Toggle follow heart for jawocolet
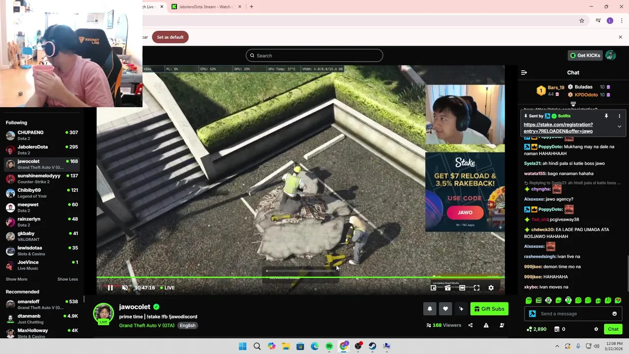 pyautogui.click(x=445, y=309)
